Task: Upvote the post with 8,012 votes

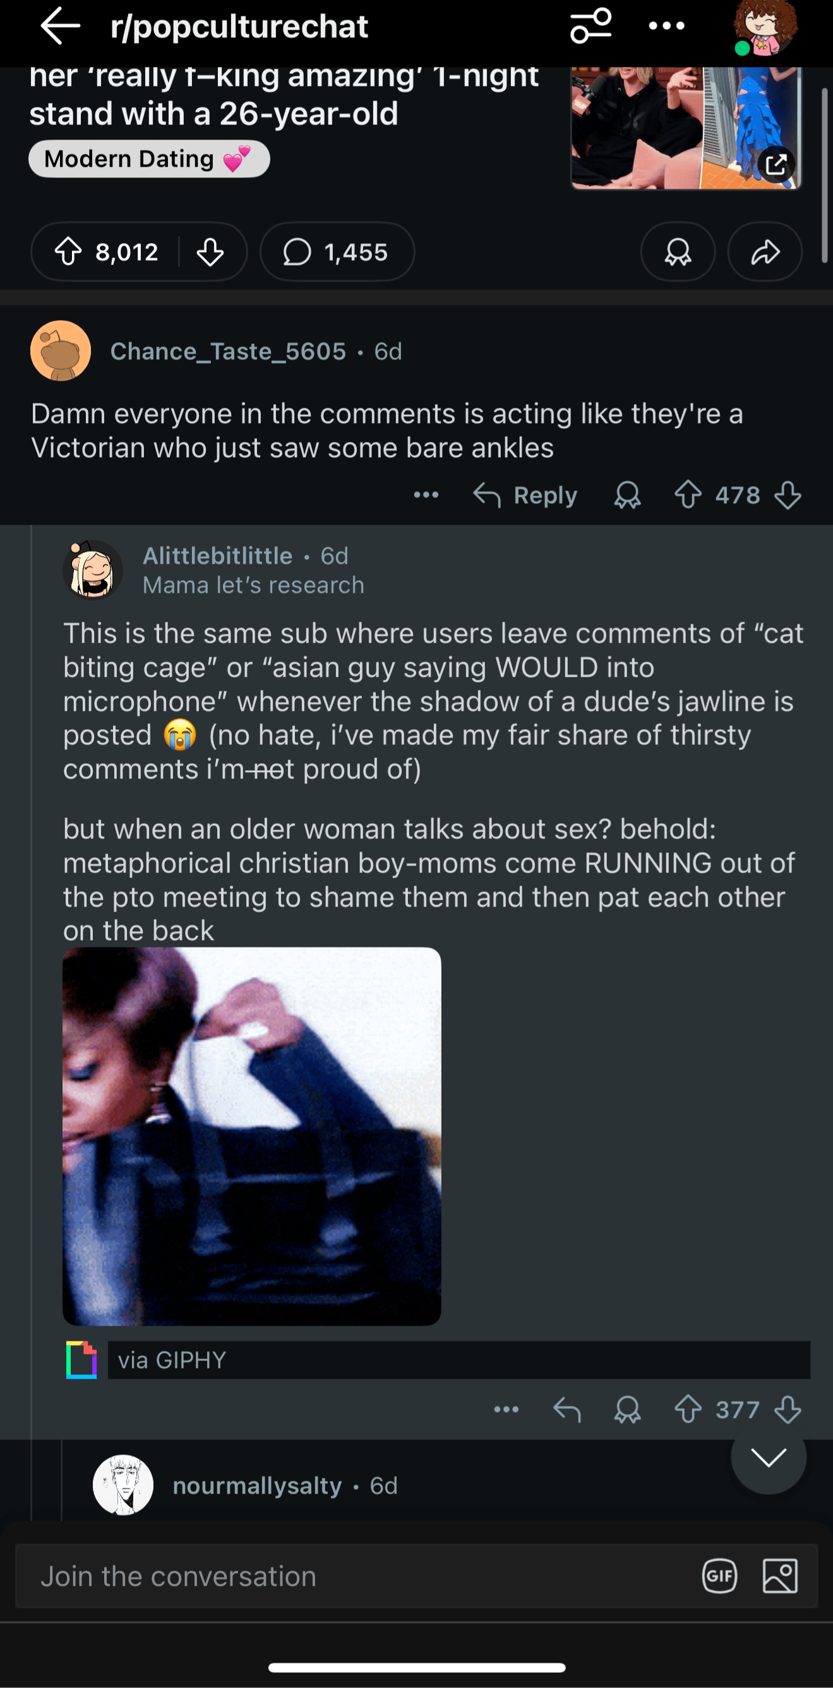Action: point(68,252)
